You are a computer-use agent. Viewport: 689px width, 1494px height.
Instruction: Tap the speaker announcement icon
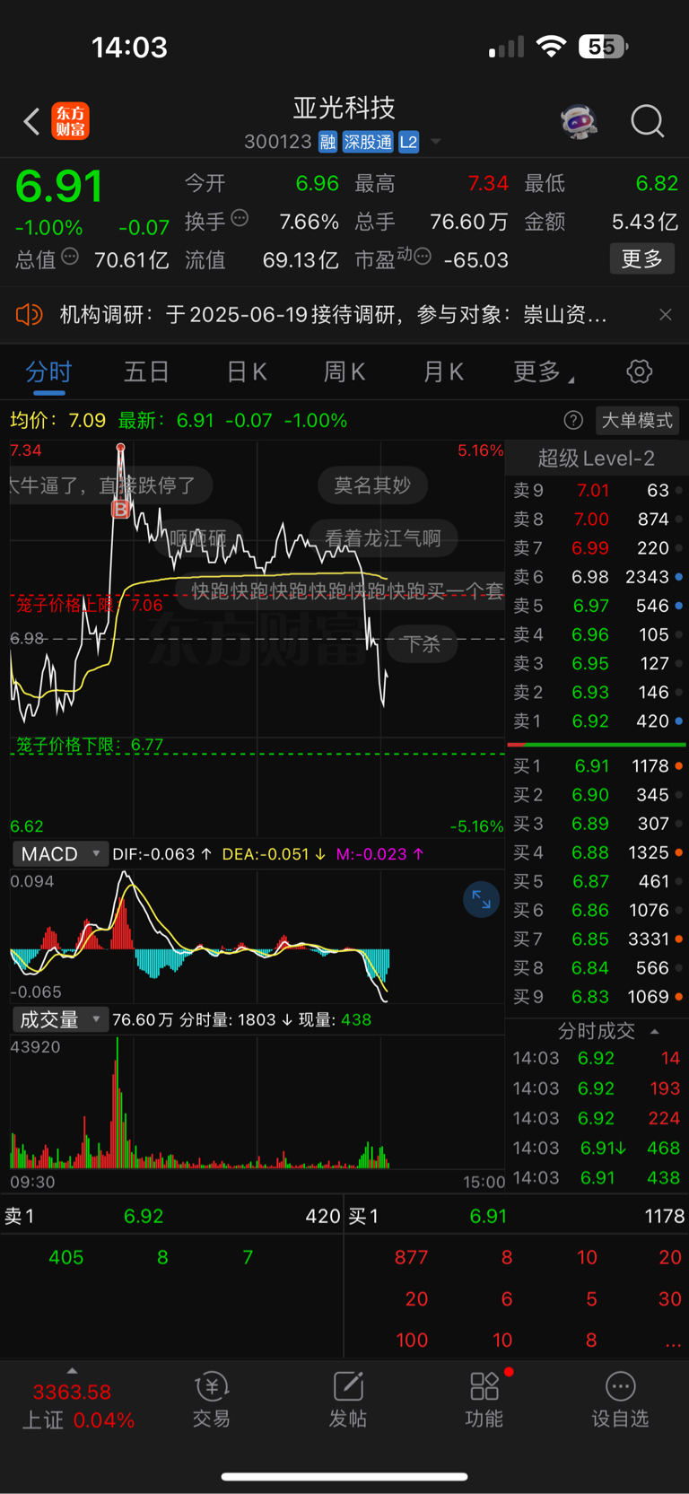pos(29,314)
